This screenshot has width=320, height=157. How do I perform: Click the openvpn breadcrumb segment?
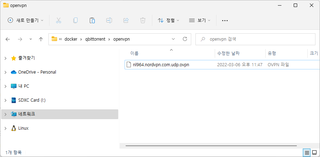[x=121, y=39]
